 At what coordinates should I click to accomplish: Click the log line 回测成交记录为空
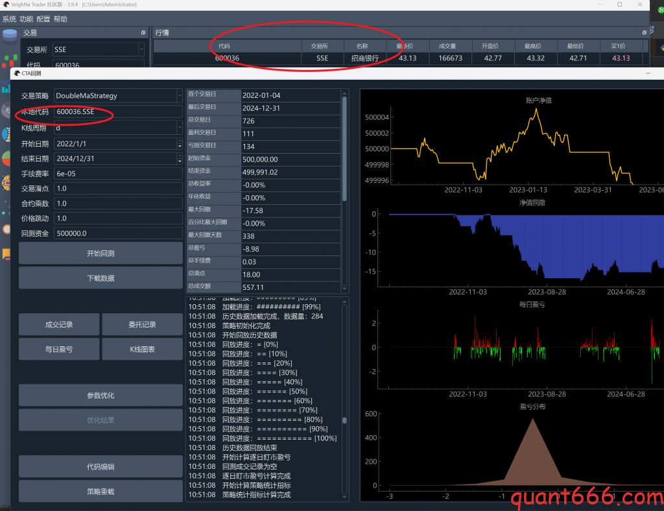point(250,466)
